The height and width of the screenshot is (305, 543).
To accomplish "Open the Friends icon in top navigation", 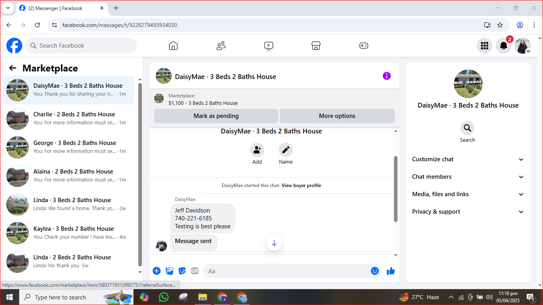I will point(221,46).
